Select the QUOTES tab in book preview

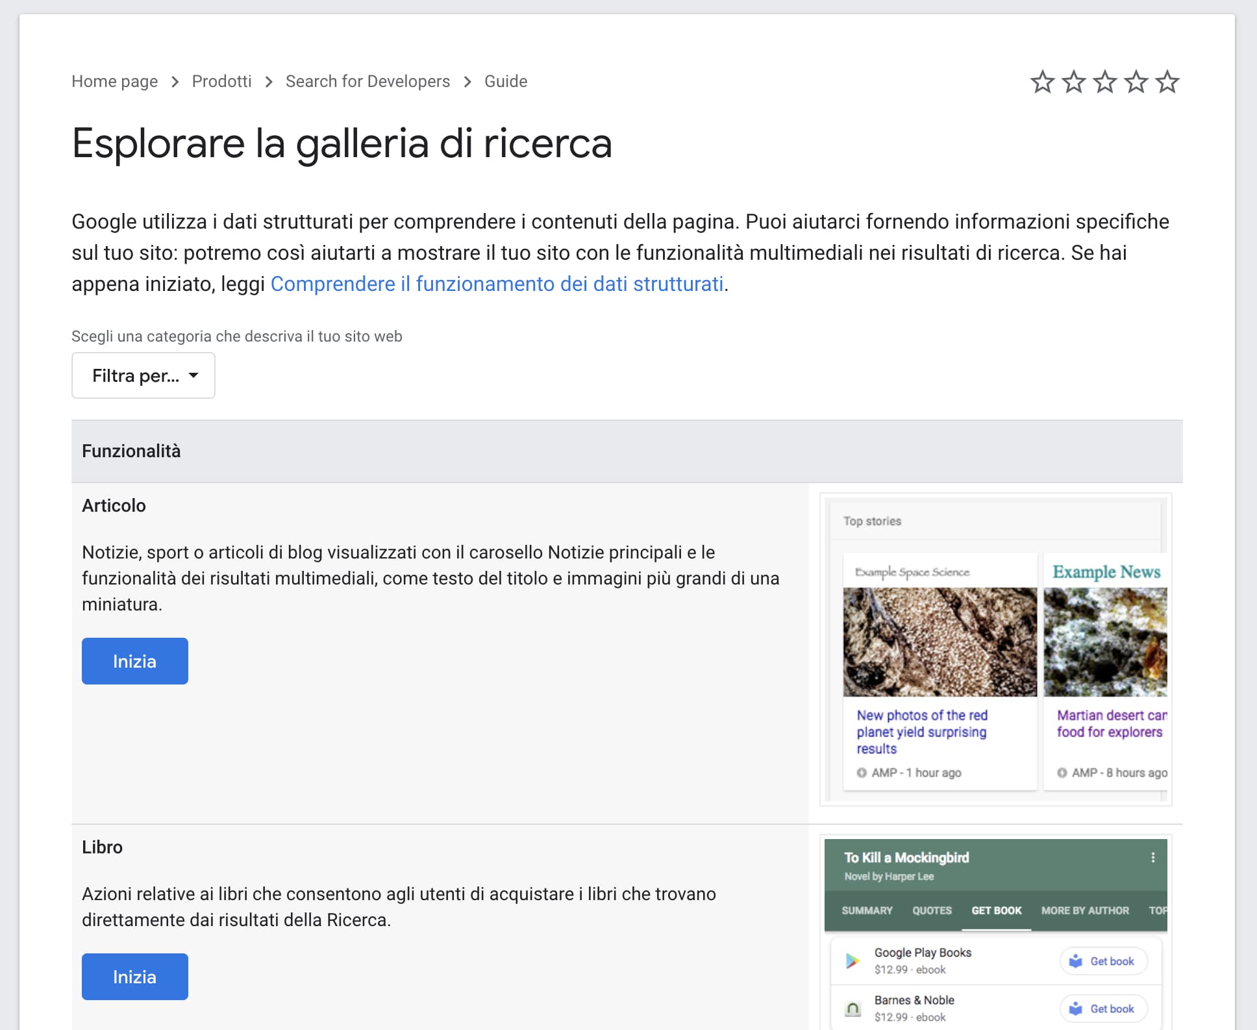coord(932,911)
